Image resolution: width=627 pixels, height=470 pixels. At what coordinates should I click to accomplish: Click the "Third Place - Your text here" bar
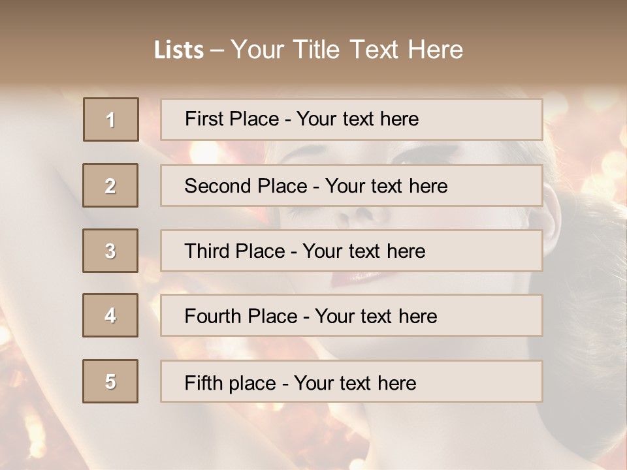[x=351, y=251]
